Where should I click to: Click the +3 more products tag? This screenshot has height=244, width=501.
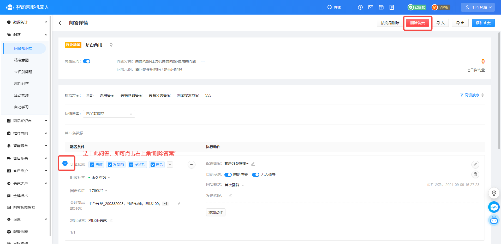pos(165,204)
